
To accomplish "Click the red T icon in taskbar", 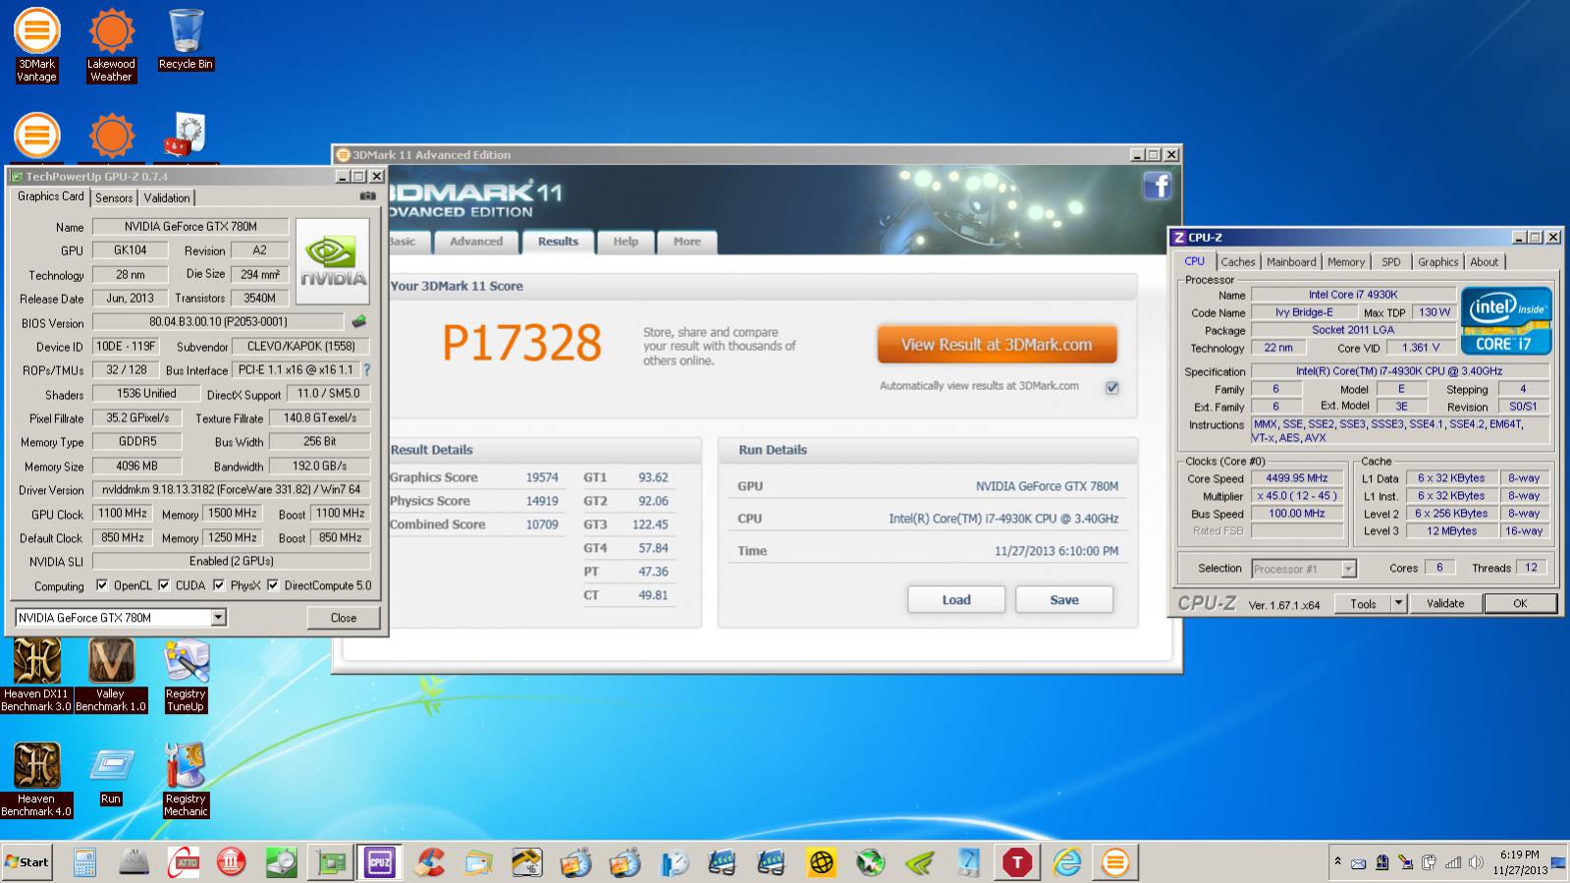I will [x=1017, y=862].
